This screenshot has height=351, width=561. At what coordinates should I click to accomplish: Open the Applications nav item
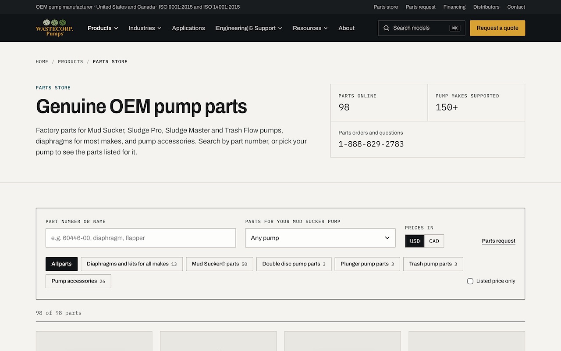point(188,28)
